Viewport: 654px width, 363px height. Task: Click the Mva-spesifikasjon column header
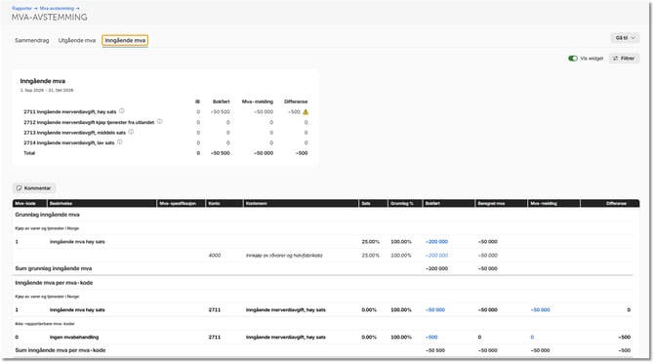tap(181, 203)
